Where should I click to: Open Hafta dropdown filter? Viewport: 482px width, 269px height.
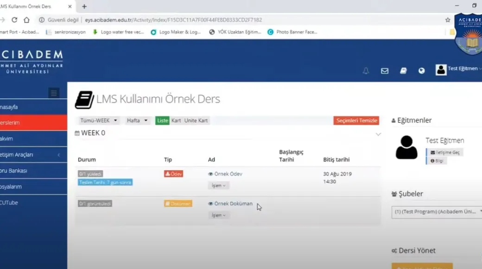tap(137, 120)
